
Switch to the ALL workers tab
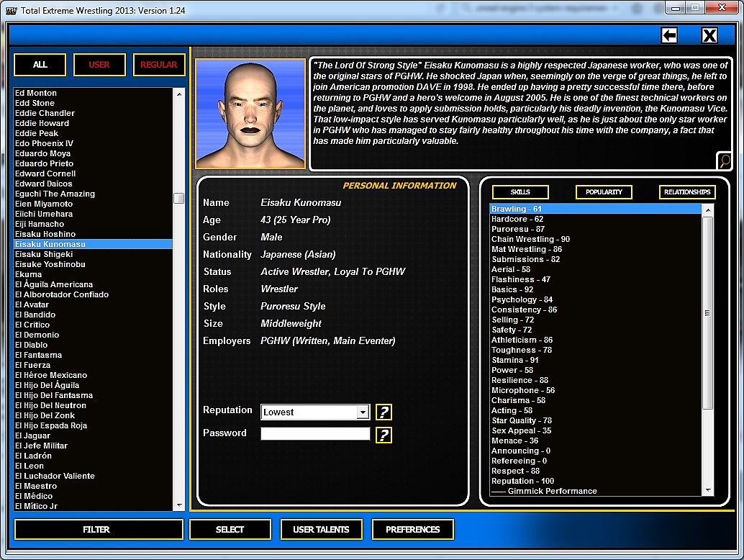click(x=40, y=65)
